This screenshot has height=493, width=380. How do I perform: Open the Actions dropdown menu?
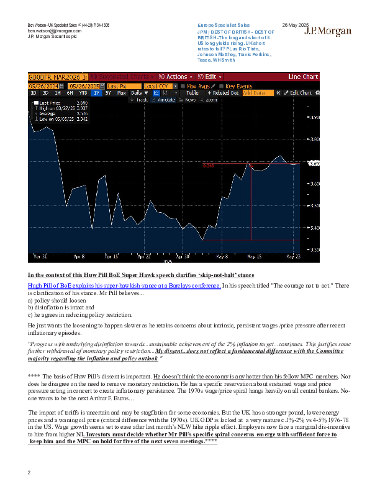pos(175,77)
